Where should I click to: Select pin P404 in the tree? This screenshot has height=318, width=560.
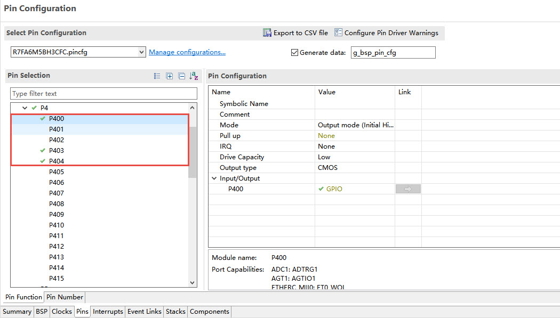57,161
